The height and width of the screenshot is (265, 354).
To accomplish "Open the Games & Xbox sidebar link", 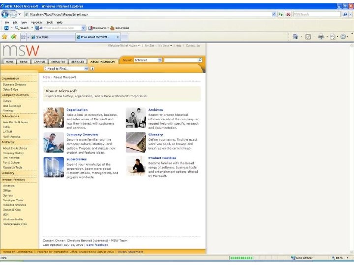I will pyautogui.click(x=12, y=210).
